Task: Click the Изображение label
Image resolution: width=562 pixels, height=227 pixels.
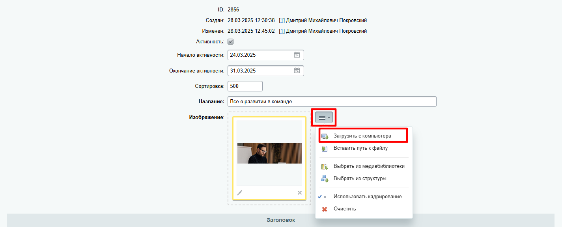Action: (x=207, y=117)
